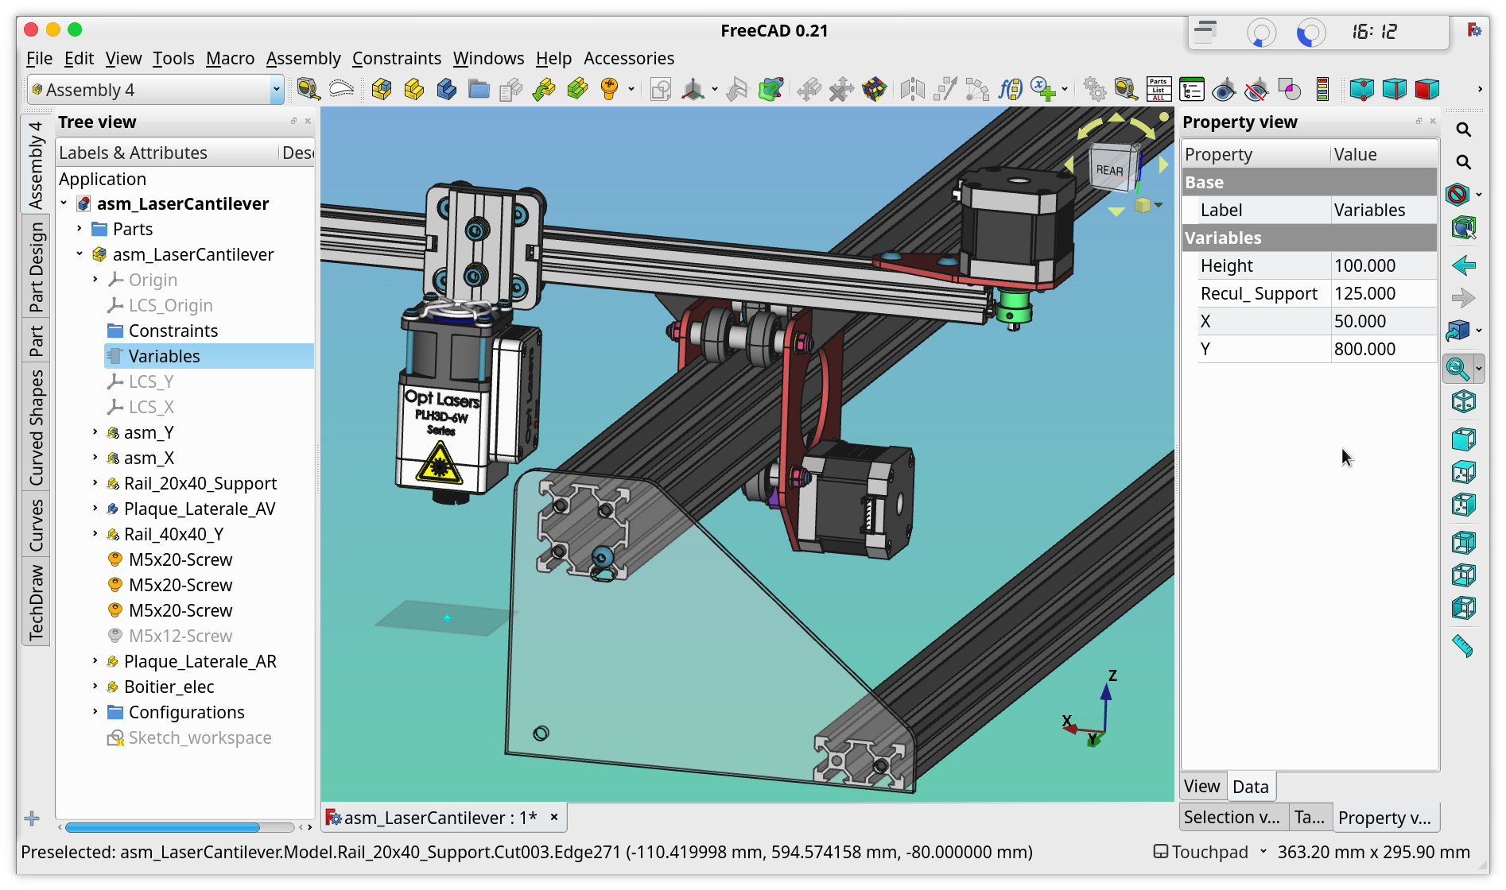Click the Insert Screw icon in toolbar

tap(609, 89)
